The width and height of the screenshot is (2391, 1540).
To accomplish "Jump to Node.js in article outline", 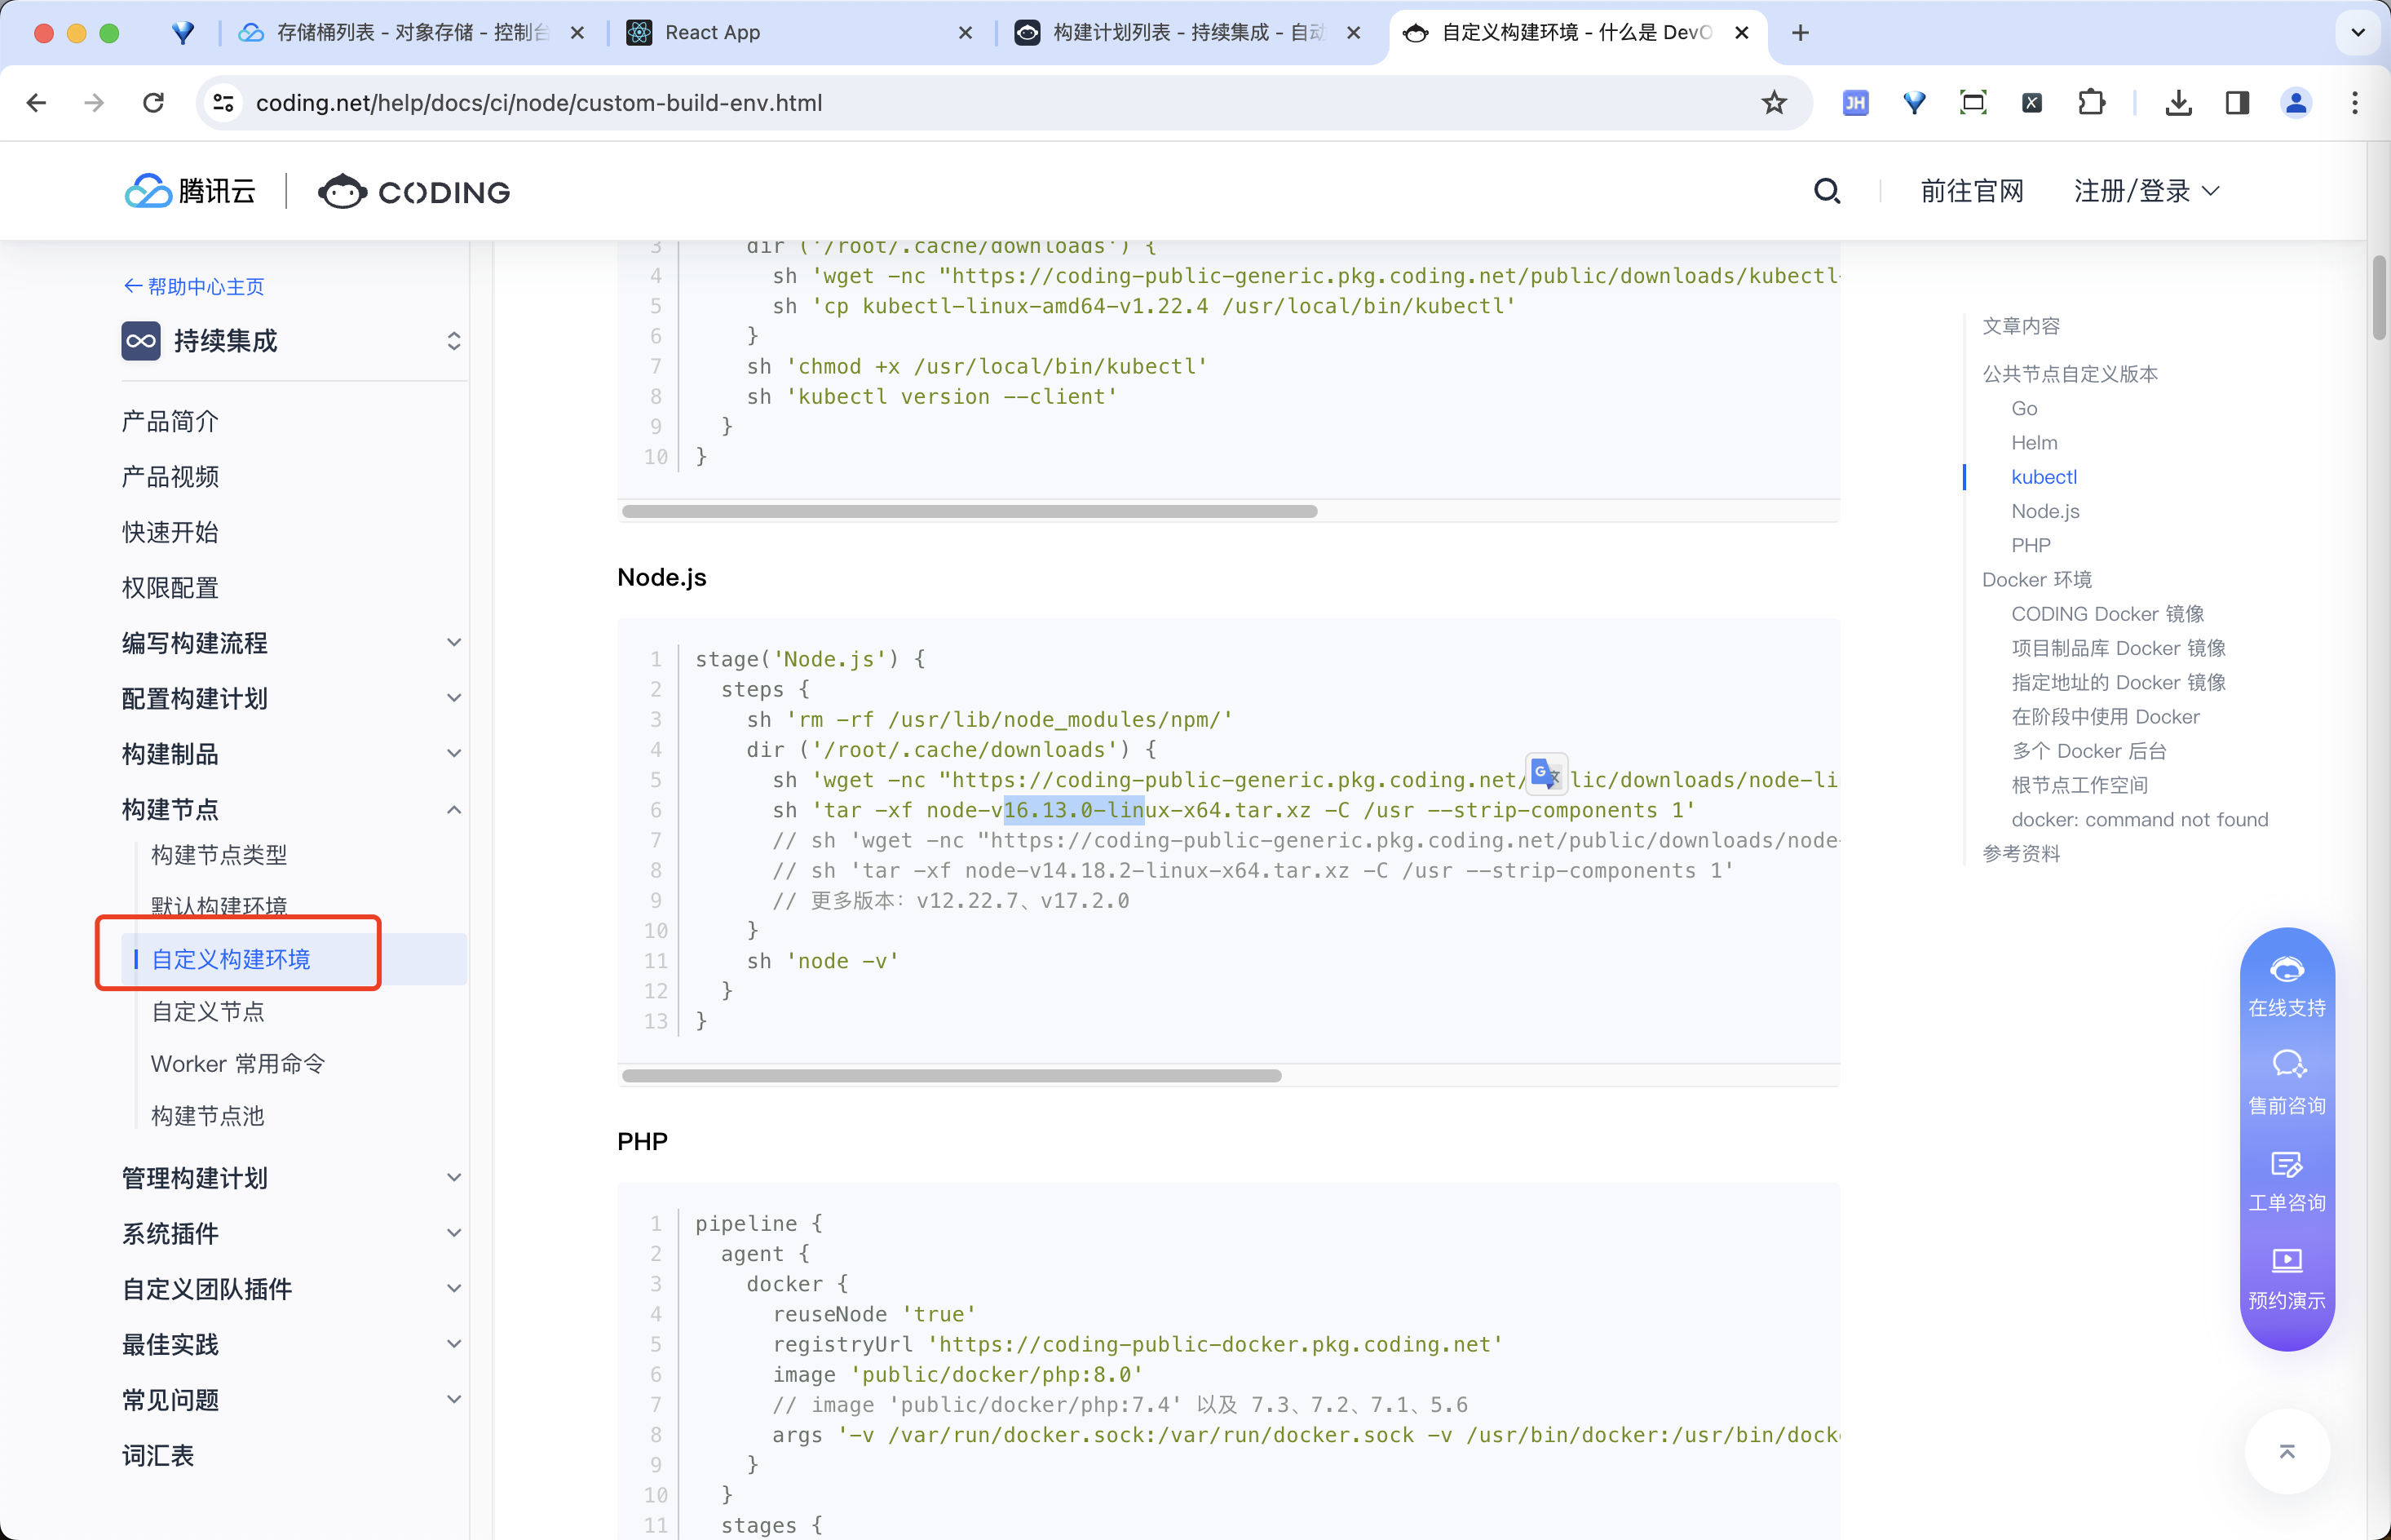I will tap(2045, 511).
